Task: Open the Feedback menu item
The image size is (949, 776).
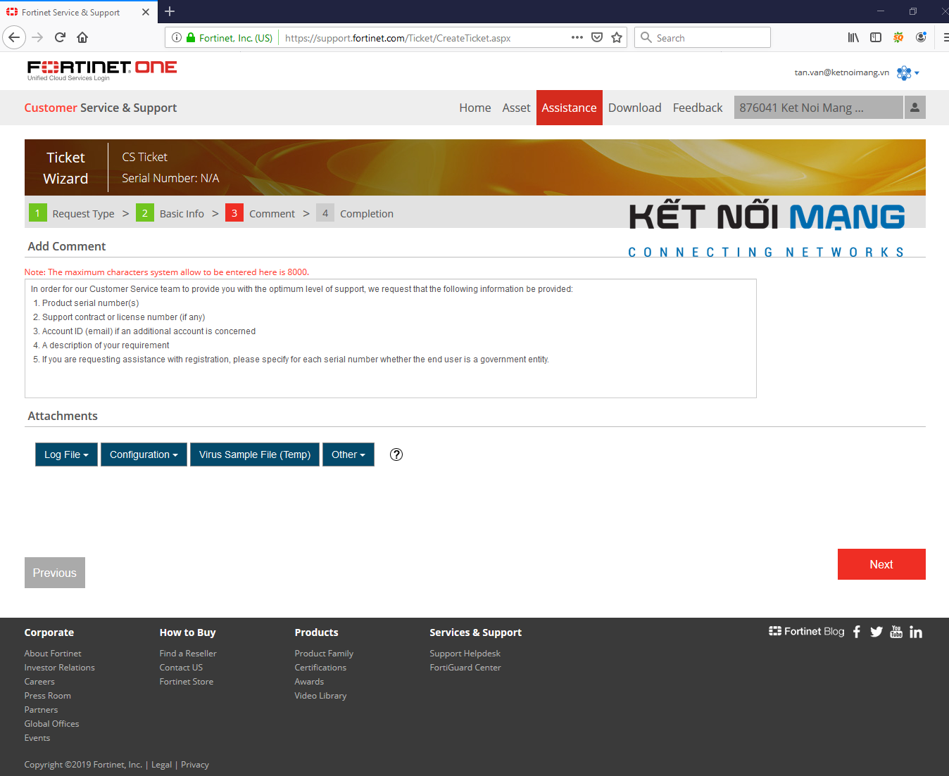Action: (x=698, y=108)
